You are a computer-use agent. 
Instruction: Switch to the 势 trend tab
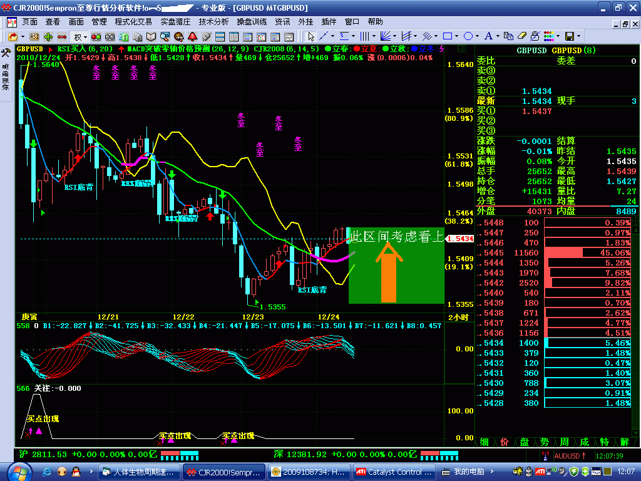[544, 442]
